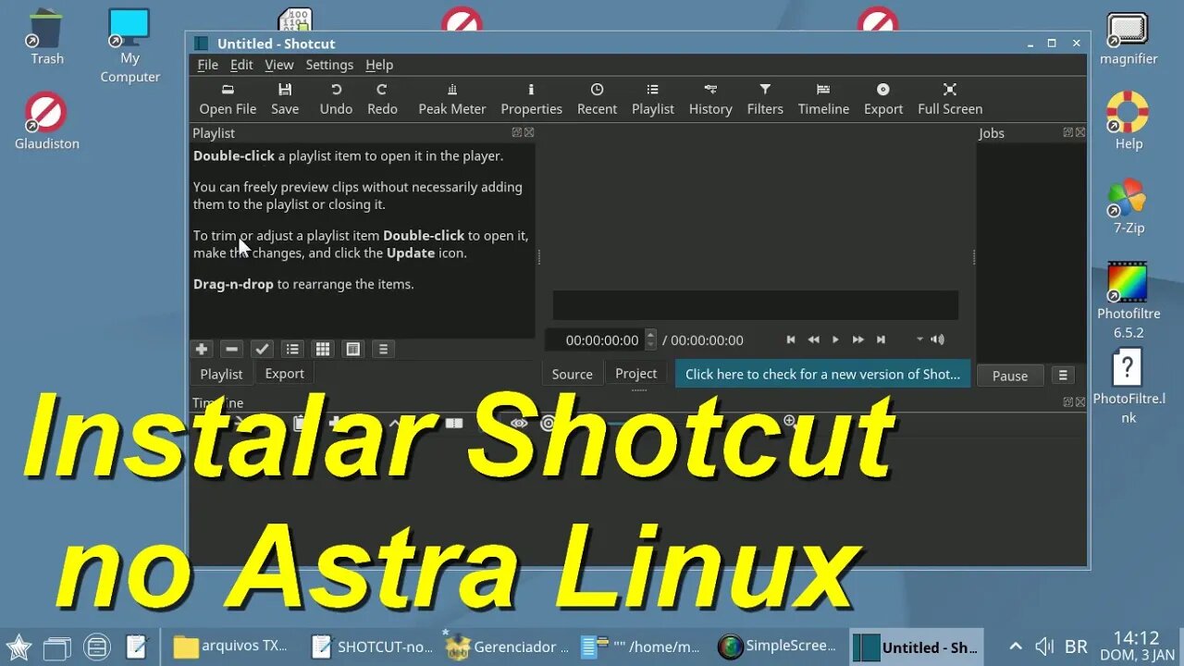Open the player volume control

938,339
